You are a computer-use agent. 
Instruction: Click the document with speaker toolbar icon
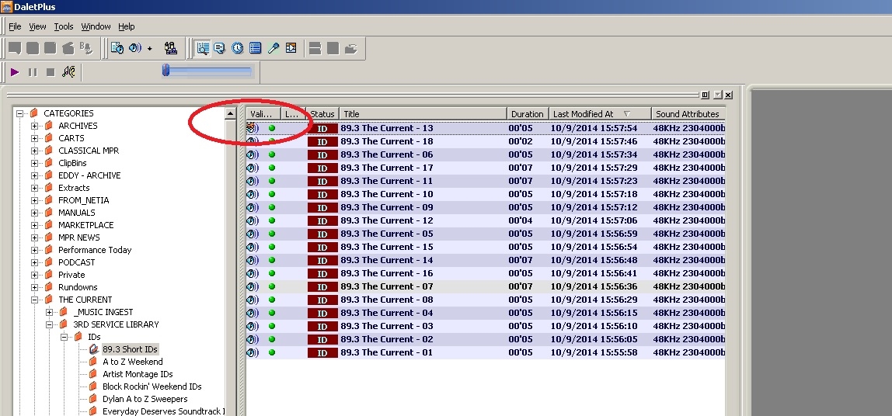117,48
